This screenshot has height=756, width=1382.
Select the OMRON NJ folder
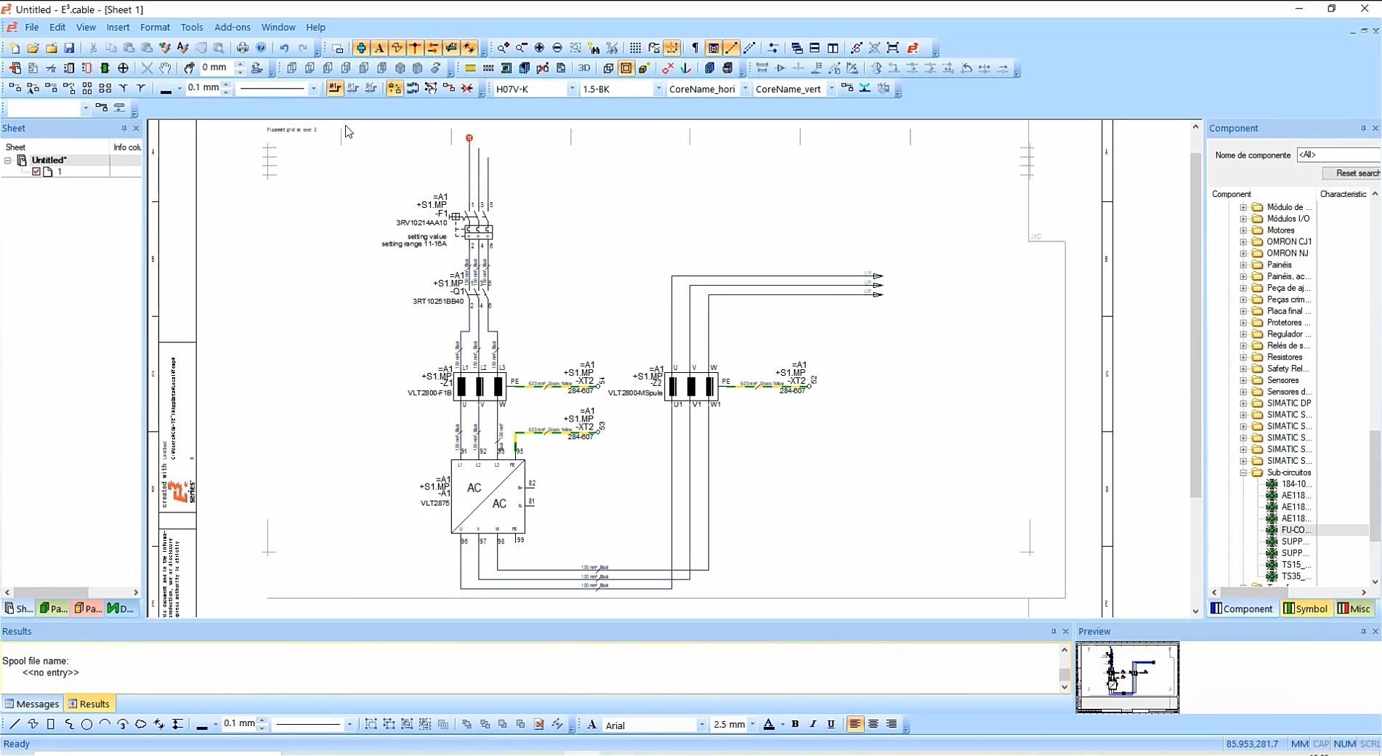(1288, 253)
